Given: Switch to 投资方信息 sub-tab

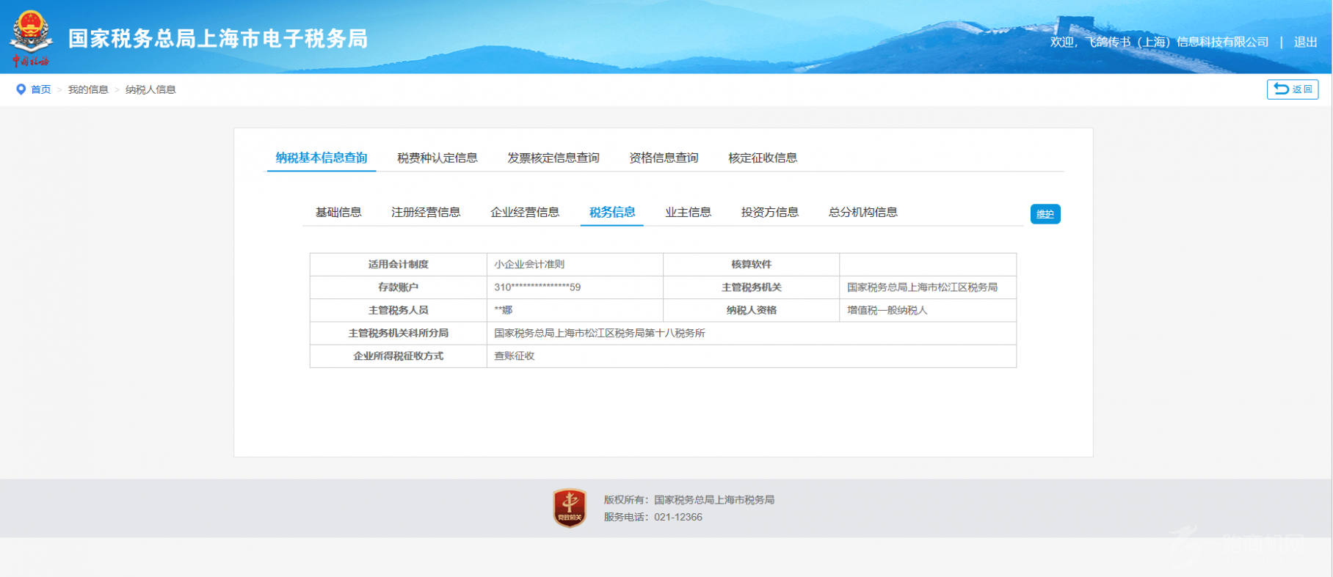Looking at the screenshot, I should [770, 213].
